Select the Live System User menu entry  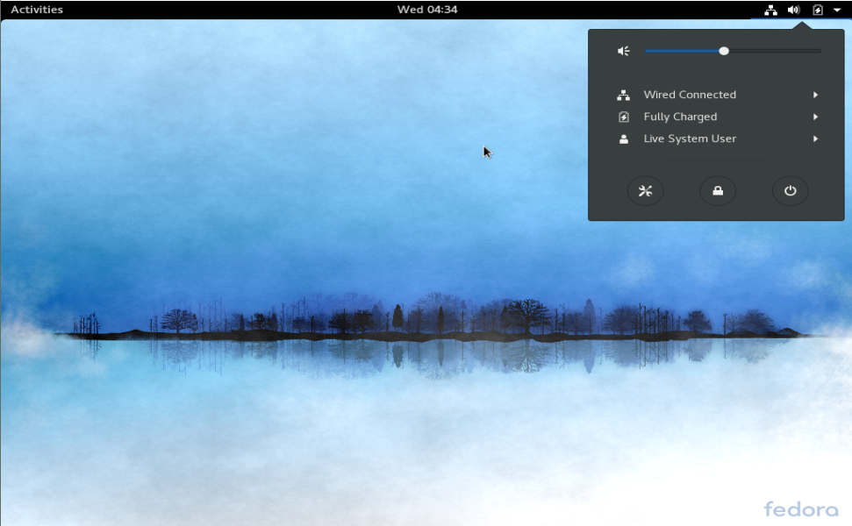coord(690,139)
